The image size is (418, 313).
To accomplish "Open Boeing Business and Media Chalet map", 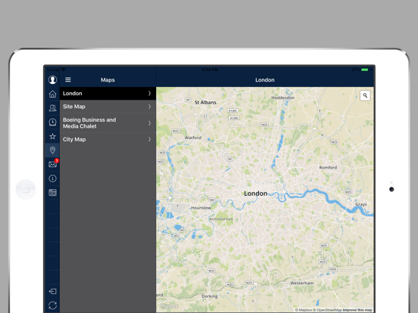I will point(108,123).
